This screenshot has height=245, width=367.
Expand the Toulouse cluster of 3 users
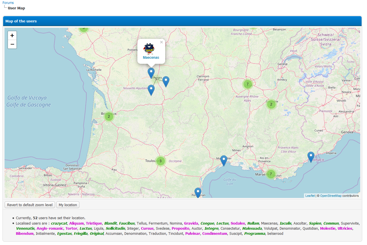coord(160,161)
